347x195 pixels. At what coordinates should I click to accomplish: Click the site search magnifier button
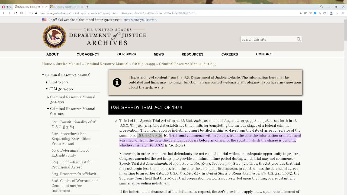pos(299,39)
